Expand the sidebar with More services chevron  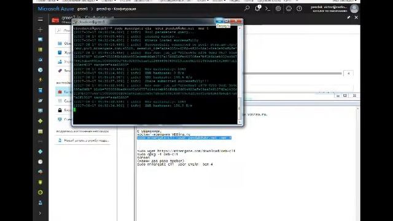40,213
